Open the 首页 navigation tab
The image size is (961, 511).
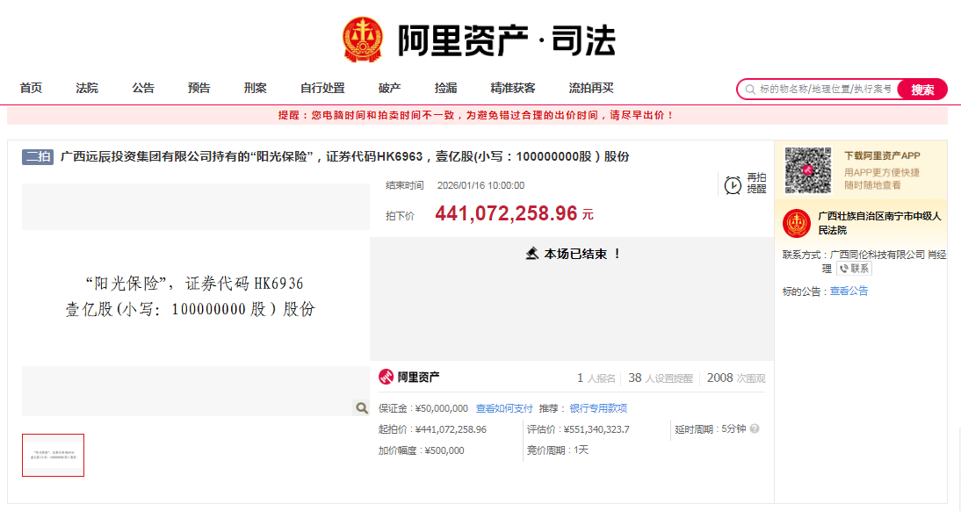pyautogui.click(x=31, y=89)
